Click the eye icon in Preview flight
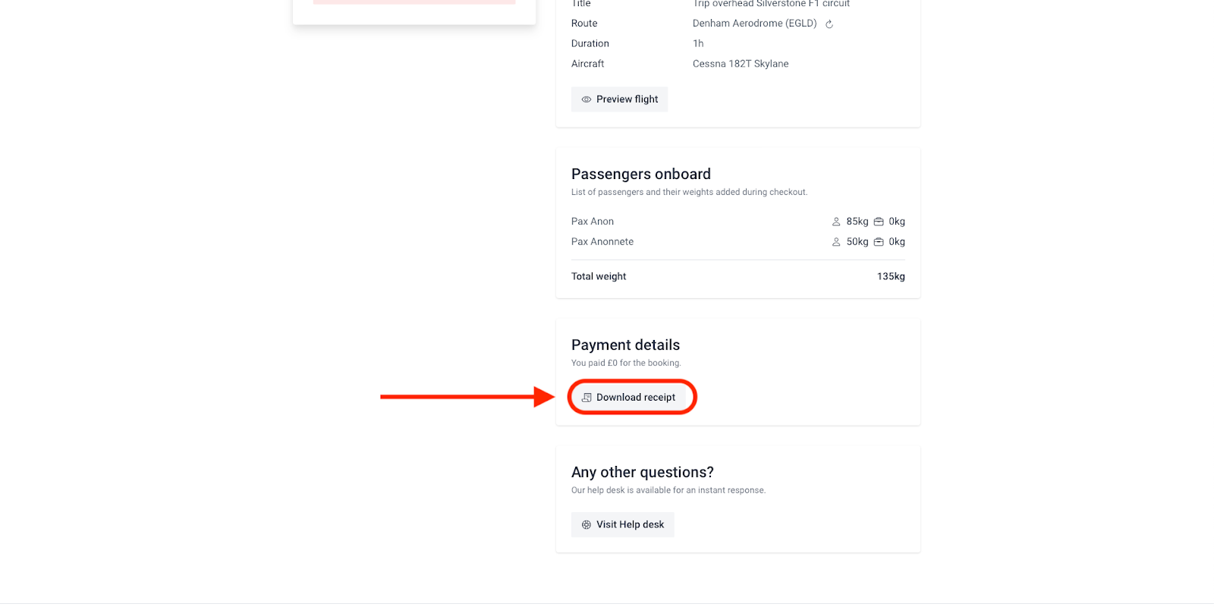 point(587,99)
